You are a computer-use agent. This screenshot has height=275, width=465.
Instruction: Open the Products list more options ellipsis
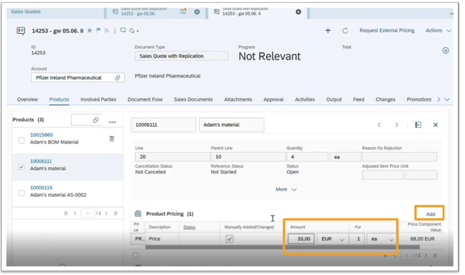coord(112,122)
